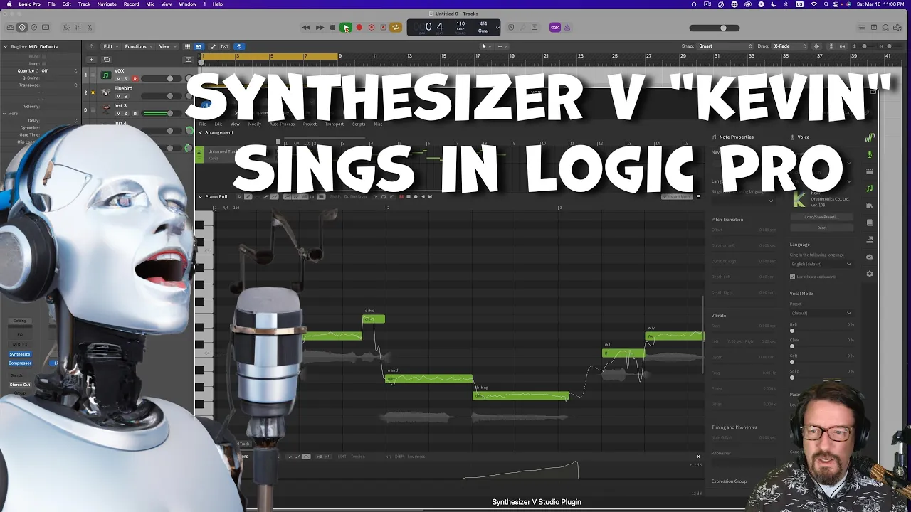Open Quick Help question mark button

point(34,28)
